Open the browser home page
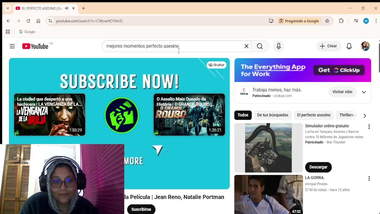The height and width of the screenshot is (214, 380). tap(38, 21)
